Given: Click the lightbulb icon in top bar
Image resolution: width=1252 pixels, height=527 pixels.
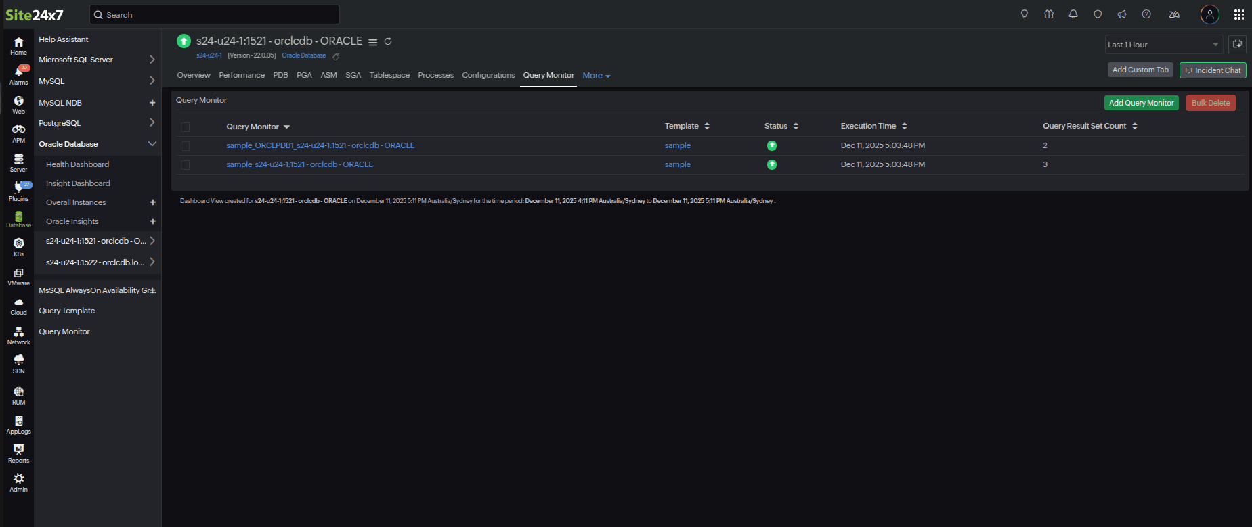Looking at the screenshot, I should 1024,14.
